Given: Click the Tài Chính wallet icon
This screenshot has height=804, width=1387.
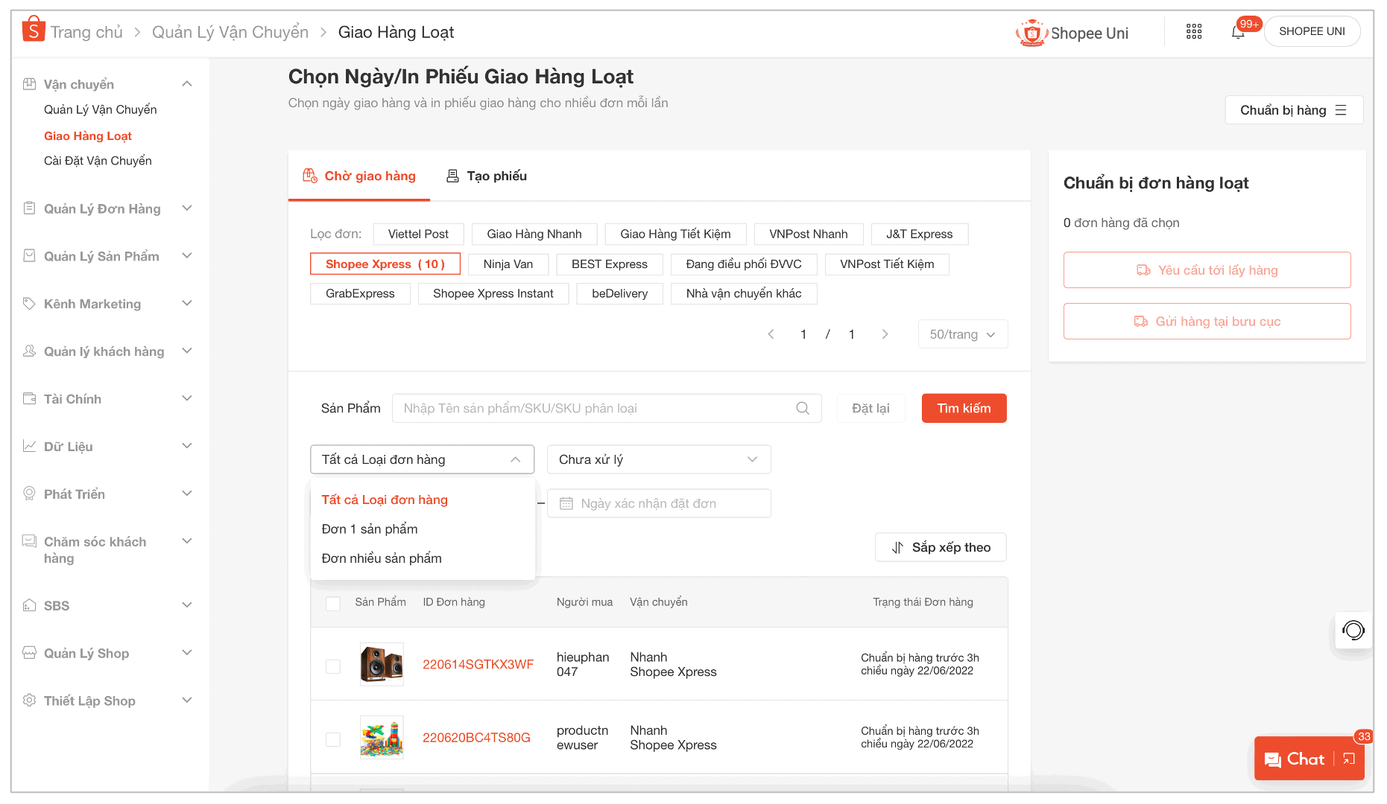Looking at the screenshot, I should [x=29, y=398].
